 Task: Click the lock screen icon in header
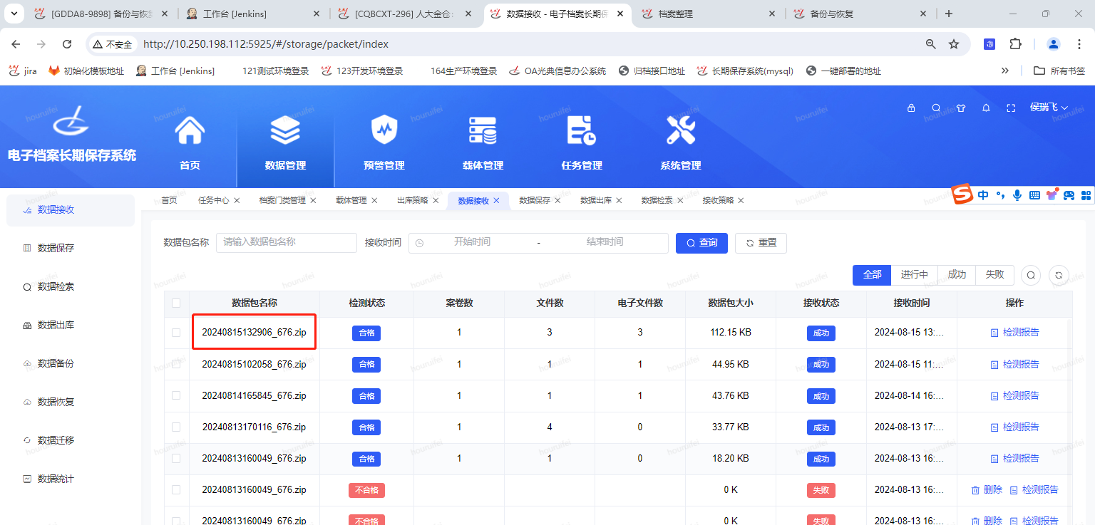[x=911, y=108]
